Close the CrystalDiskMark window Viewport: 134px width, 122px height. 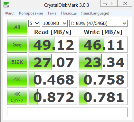click(x=125, y=4)
